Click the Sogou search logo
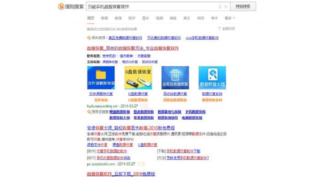Viewport: 314px width, 177px height. click(70, 7)
